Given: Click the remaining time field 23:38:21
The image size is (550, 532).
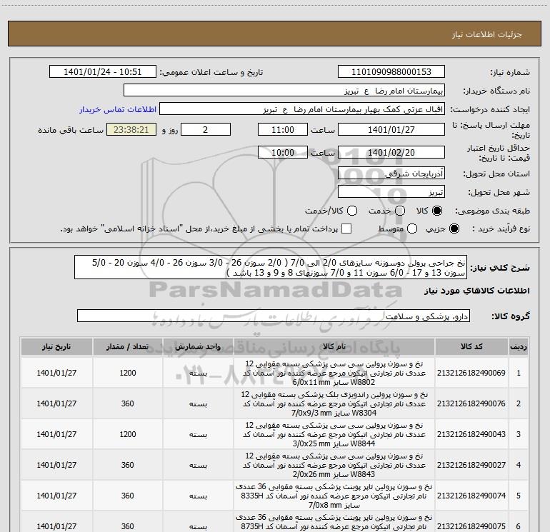Looking at the screenshot, I should pyautogui.click(x=131, y=129).
